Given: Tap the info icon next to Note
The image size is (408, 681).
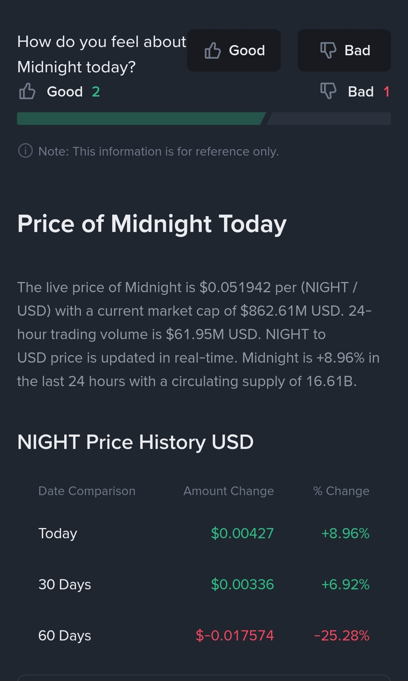Looking at the screenshot, I should 25,151.
